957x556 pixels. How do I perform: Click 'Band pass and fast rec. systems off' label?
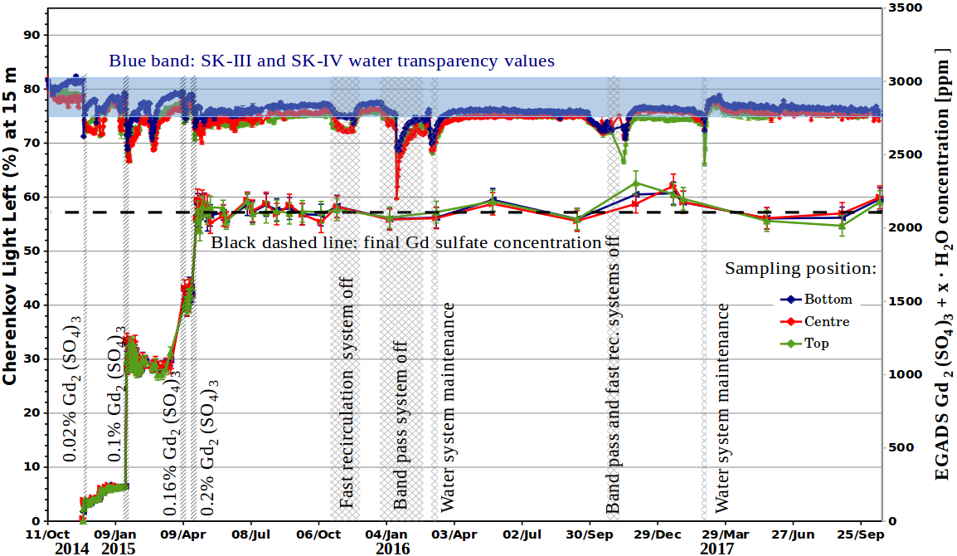[x=613, y=374]
